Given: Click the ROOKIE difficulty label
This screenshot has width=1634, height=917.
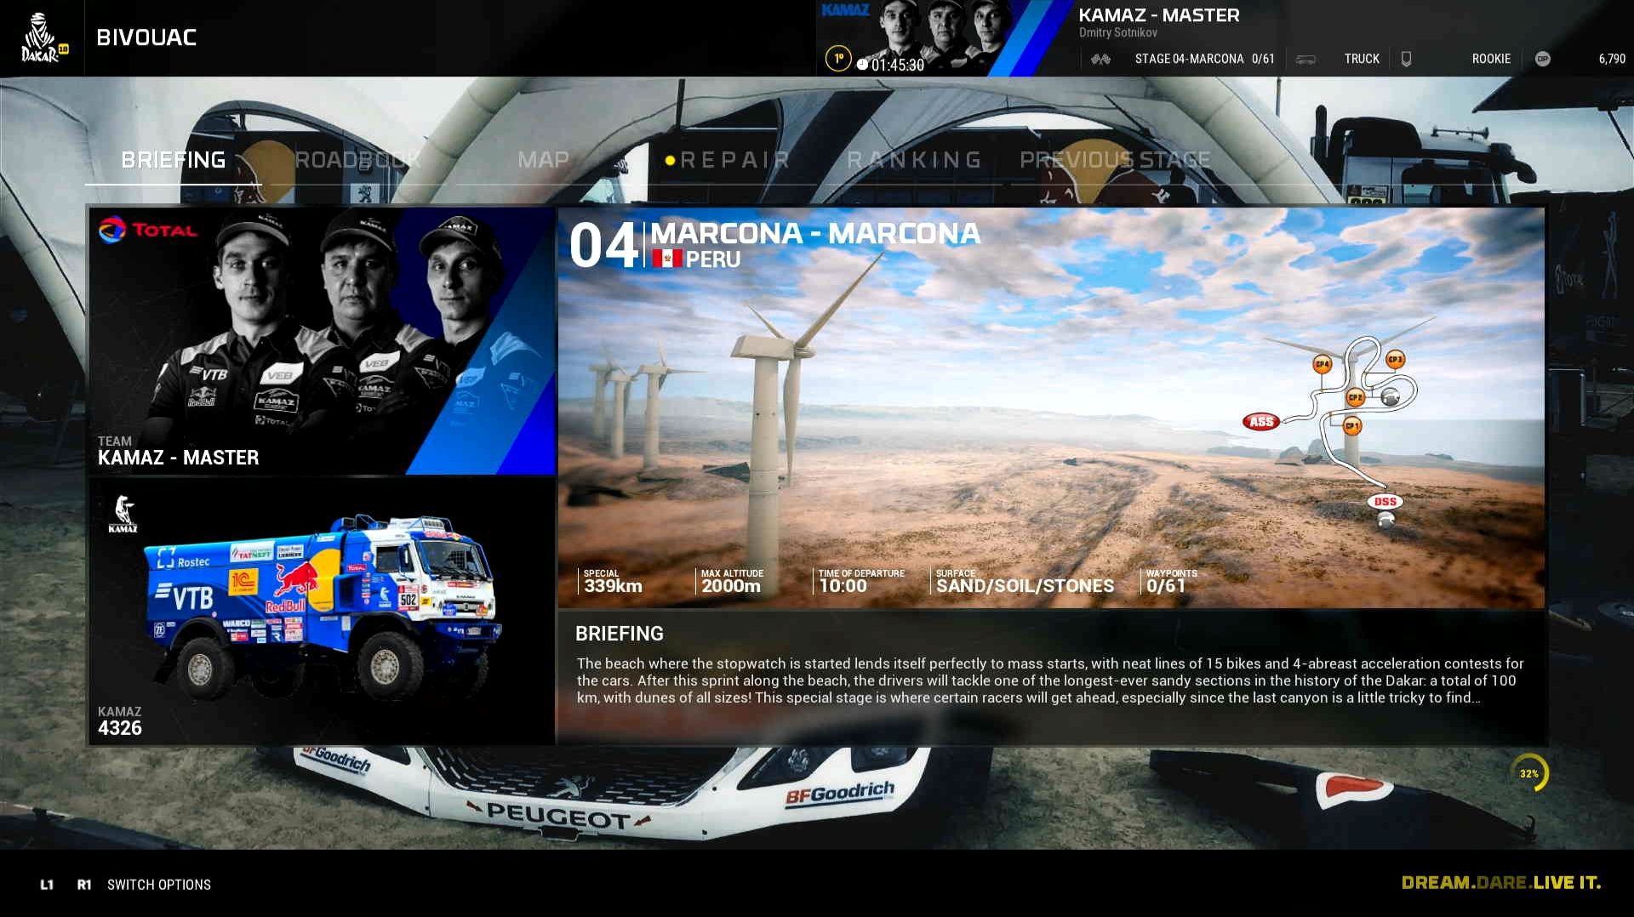Looking at the screenshot, I should 1491,59.
